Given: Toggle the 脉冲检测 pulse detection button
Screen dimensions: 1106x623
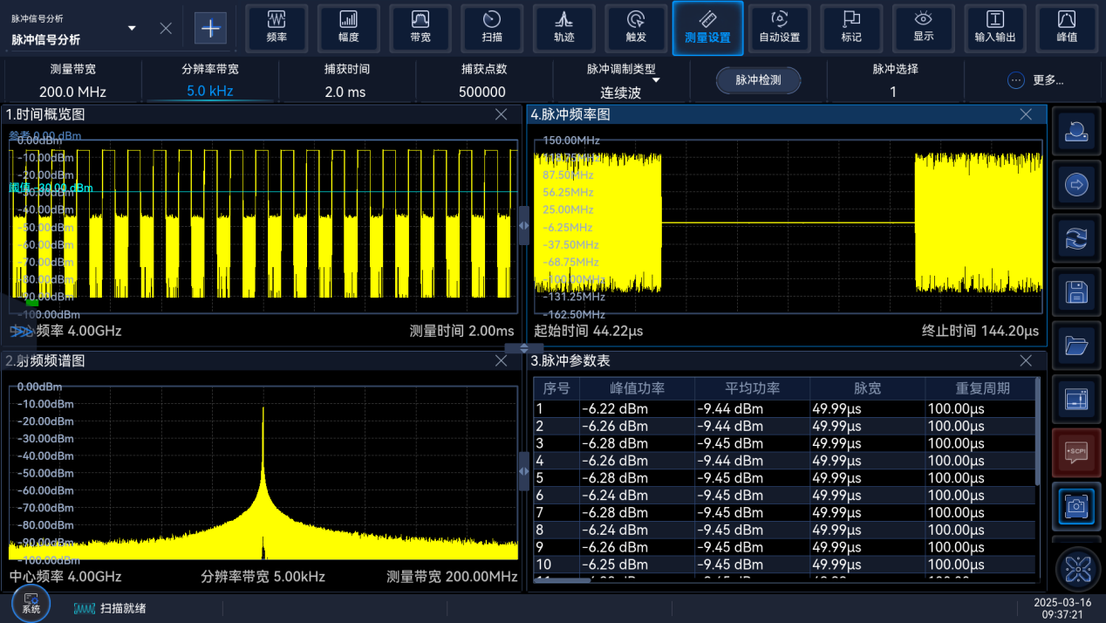Looking at the screenshot, I should click(x=758, y=80).
